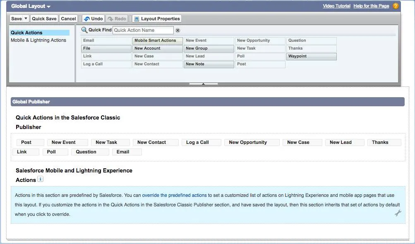Select New Contact in the palette

tap(158, 64)
